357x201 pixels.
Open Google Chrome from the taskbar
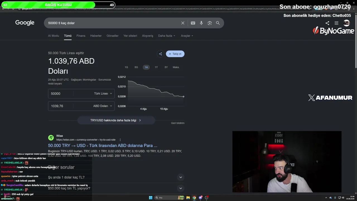[x=194, y=198]
